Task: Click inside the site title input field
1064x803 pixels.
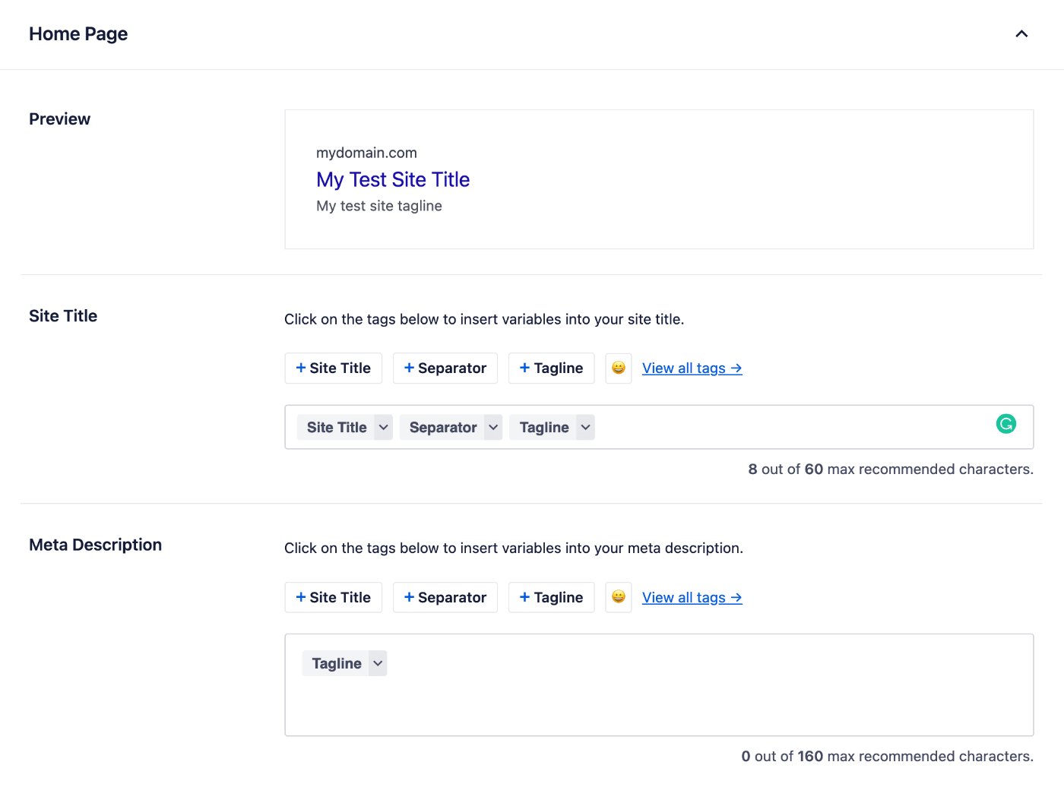Action: pyautogui.click(x=790, y=428)
